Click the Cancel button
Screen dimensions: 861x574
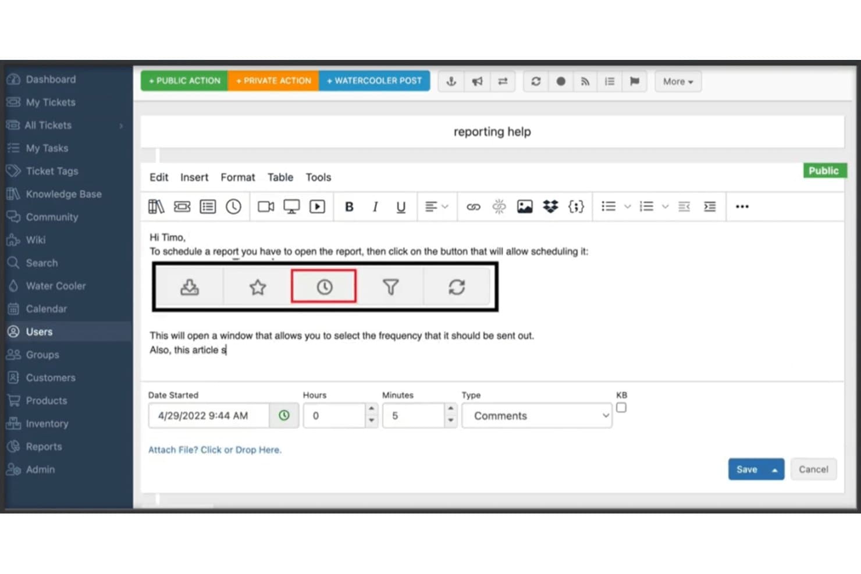tap(813, 469)
